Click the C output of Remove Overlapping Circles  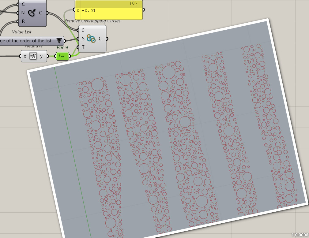[x=100, y=39]
